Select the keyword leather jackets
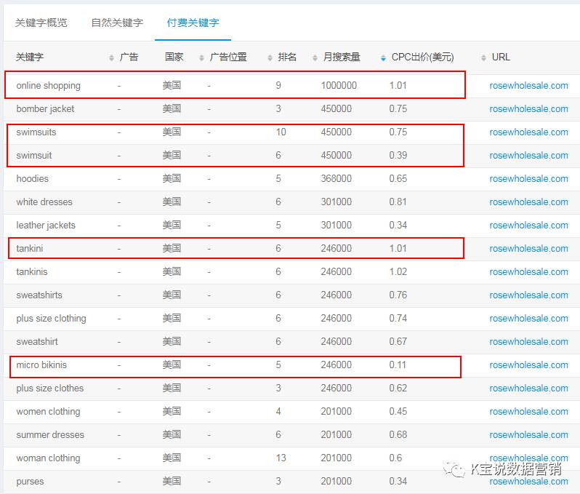Screen dimensions: 580x494 (46, 226)
